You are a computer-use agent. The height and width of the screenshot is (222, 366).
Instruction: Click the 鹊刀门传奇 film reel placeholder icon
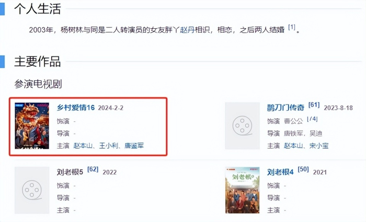(x=242, y=126)
